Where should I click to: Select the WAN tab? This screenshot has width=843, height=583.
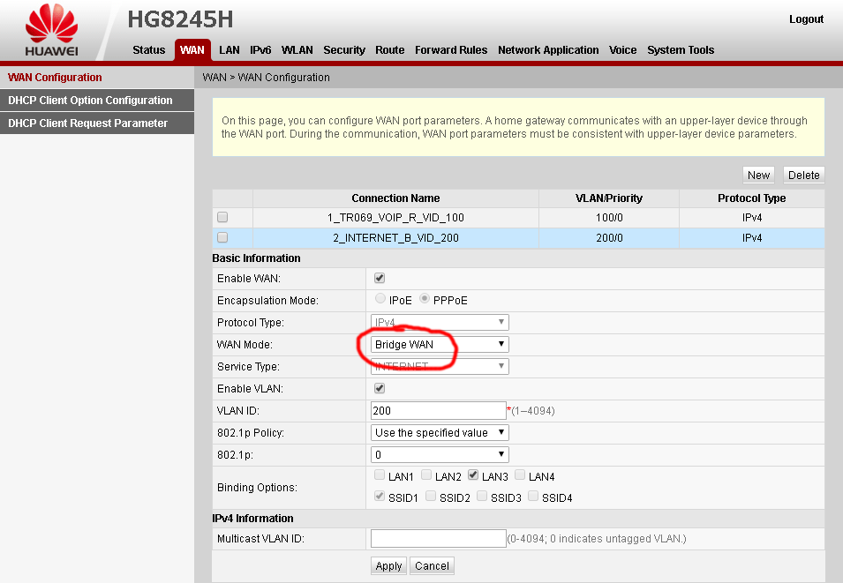[192, 50]
